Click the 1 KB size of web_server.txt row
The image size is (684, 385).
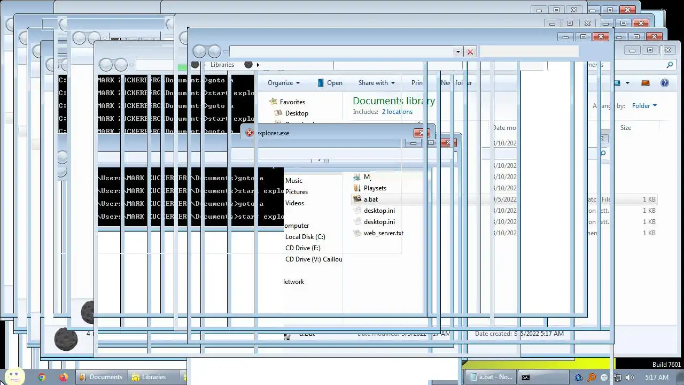(649, 233)
